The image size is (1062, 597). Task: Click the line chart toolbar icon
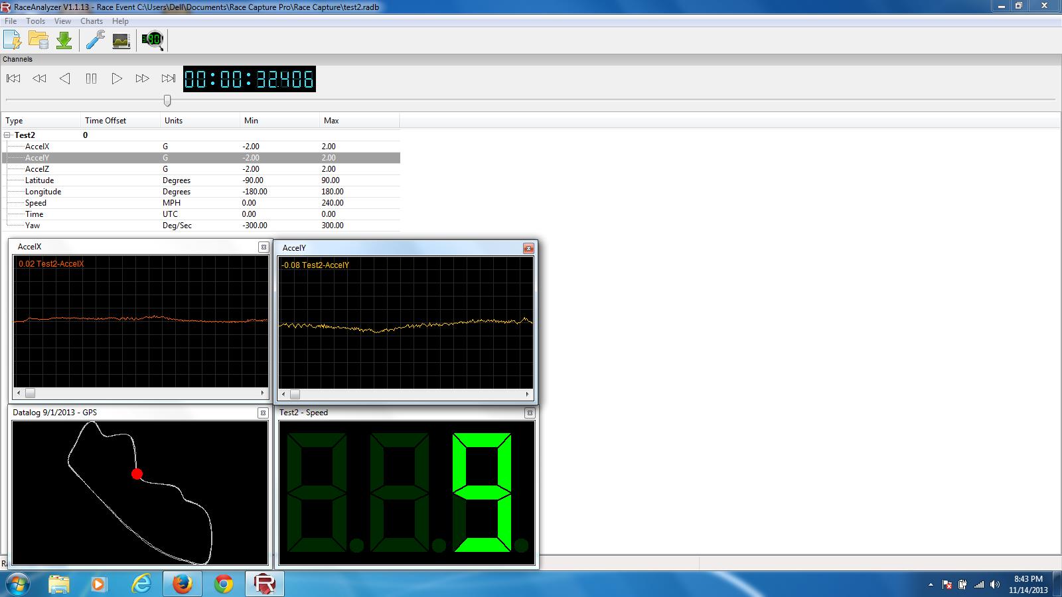(121, 40)
